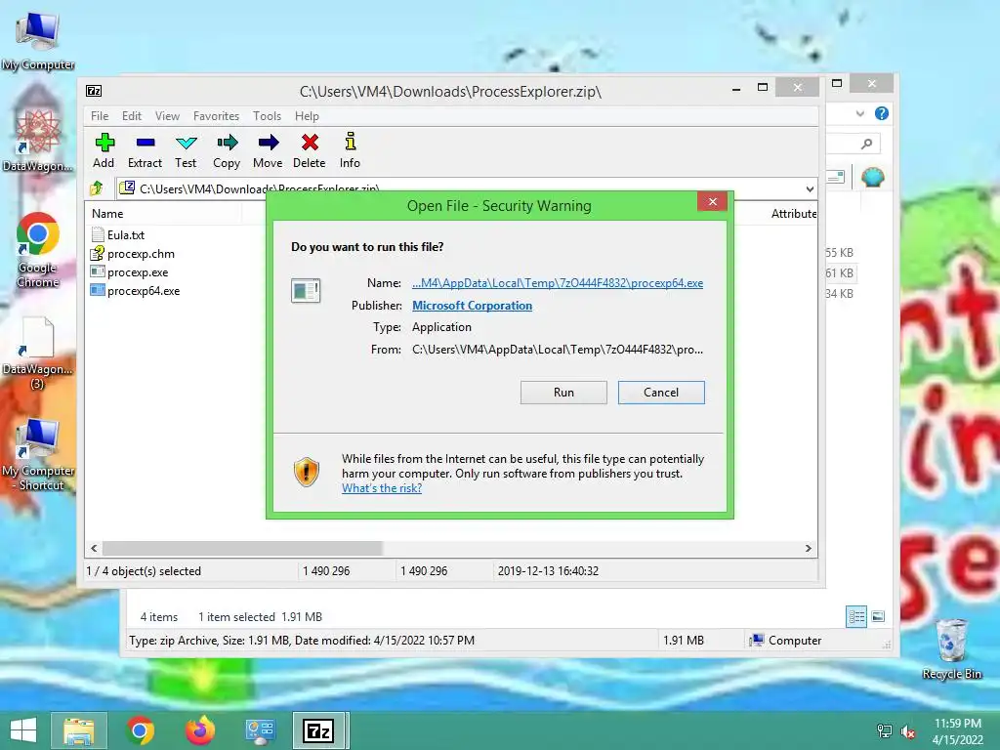Open the Tools menu
This screenshot has height=750, width=1000.
pos(267,116)
